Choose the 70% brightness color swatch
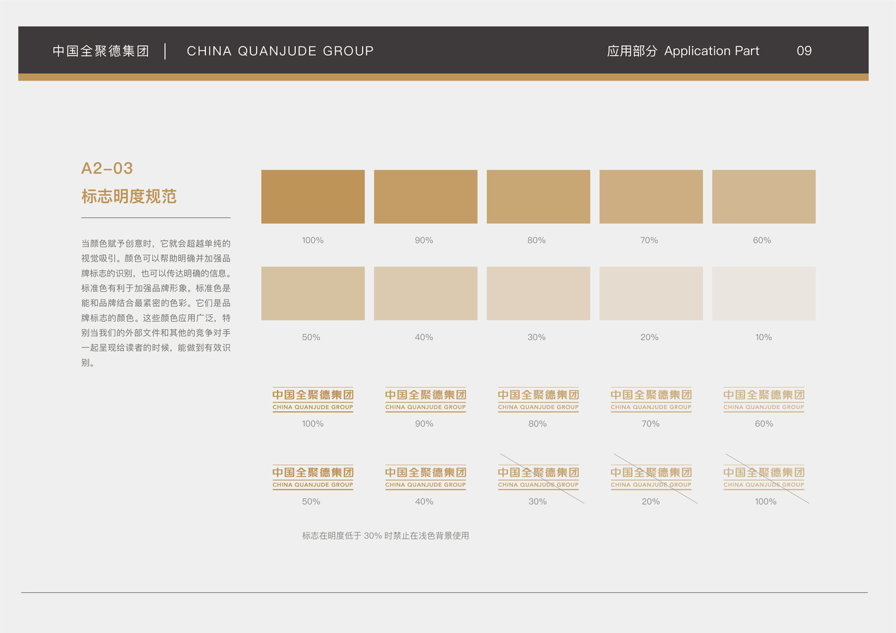 (651, 197)
